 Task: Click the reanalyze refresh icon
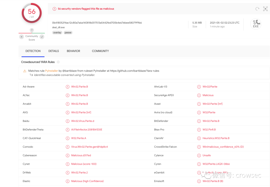click(x=257, y=9)
